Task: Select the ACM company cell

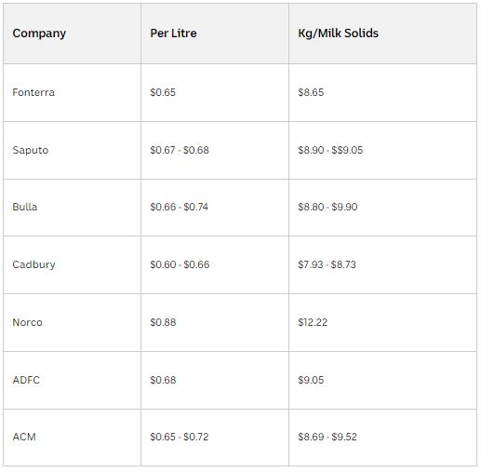Action: pos(72,438)
